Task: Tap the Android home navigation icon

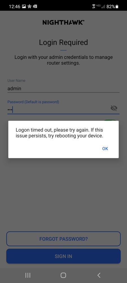Action: pyautogui.click(x=63, y=275)
